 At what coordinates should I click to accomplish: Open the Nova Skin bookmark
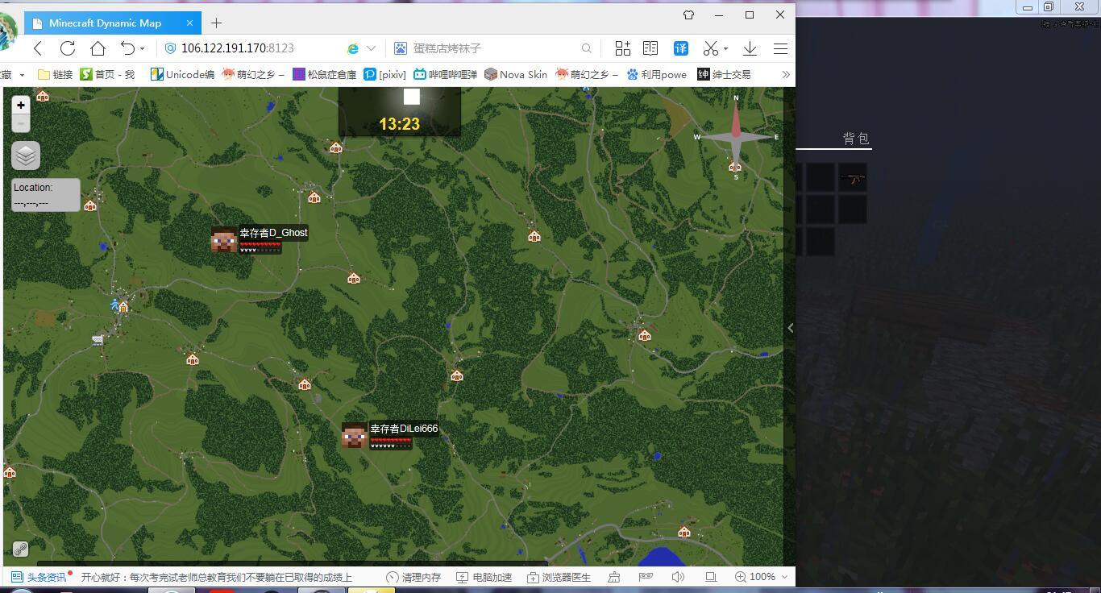pyautogui.click(x=516, y=74)
